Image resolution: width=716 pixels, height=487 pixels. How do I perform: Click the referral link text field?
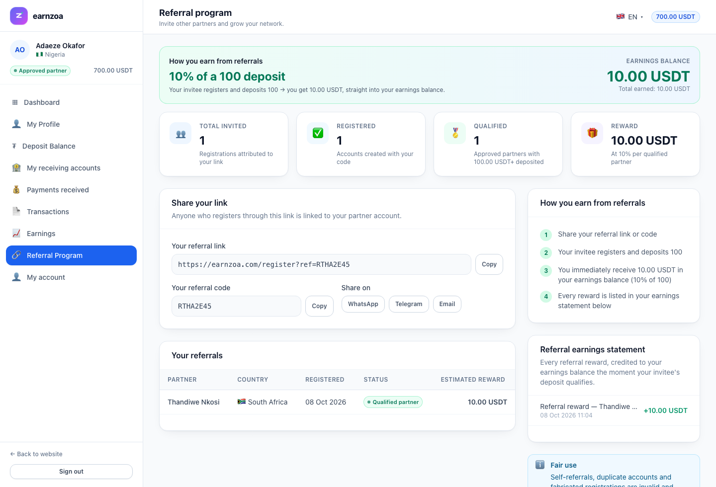[321, 264]
